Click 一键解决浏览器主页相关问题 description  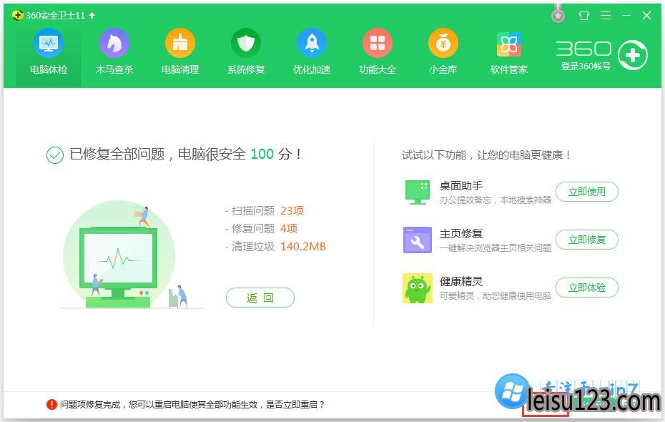click(x=496, y=248)
